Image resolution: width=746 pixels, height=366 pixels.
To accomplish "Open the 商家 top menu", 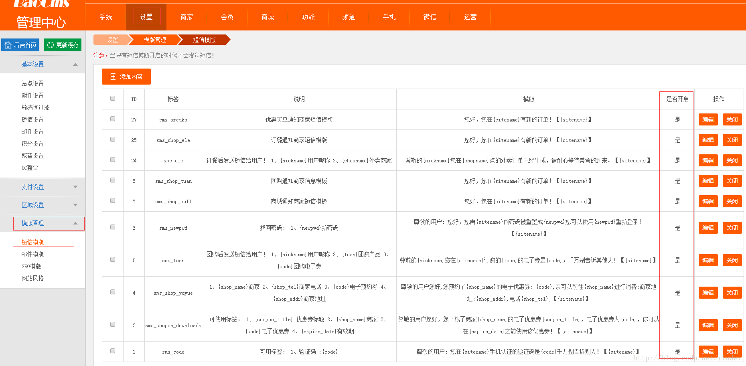I will tap(187, 17).
